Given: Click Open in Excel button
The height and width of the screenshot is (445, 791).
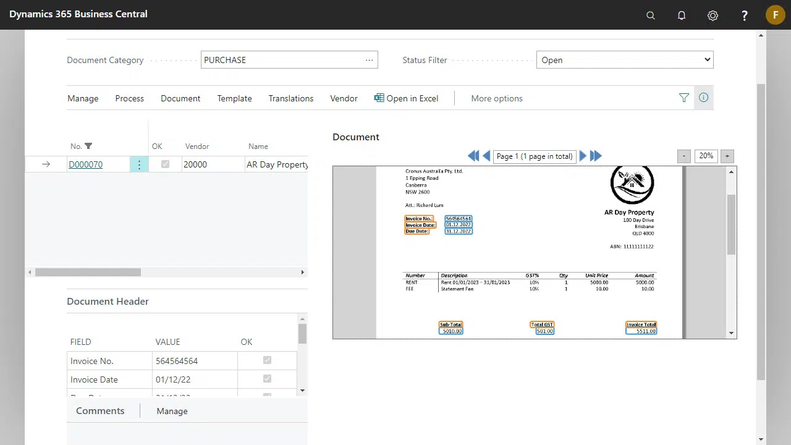Looking at the screenshot, I should point(406,98).
